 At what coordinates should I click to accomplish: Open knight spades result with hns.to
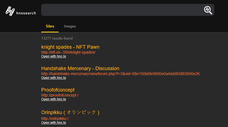(x=54, y=56)
